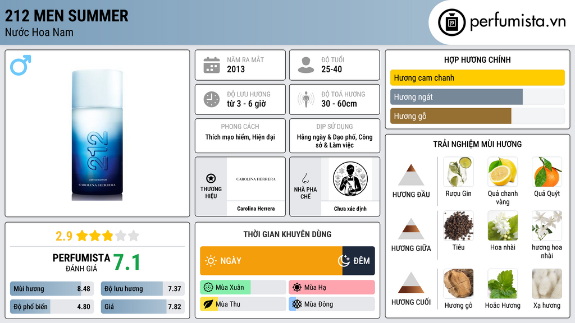Click the calendar icon beside Năm ra mắt
This screenshot has width=575, height=323.
pyautogui.click(x=212, y=65)
